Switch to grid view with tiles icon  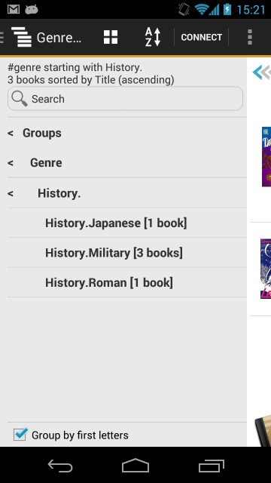click(x=111, y=37)
